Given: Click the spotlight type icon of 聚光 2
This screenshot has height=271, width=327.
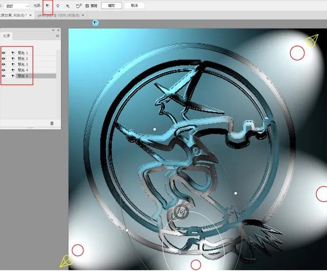Looking at the screenshot, I should pyautogui.click(x=13, y=59).
